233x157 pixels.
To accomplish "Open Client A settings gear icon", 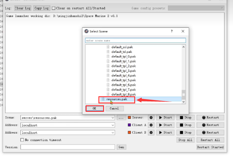I will click(x=151, y=125).
